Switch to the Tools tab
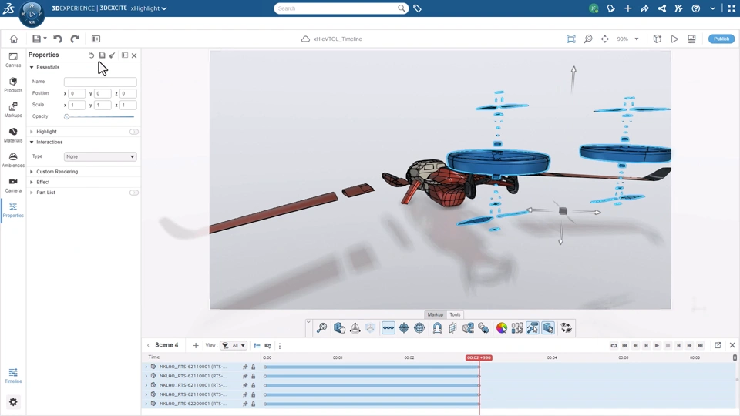This screenshot has height=416, width=740. click(x=455, y=314)
